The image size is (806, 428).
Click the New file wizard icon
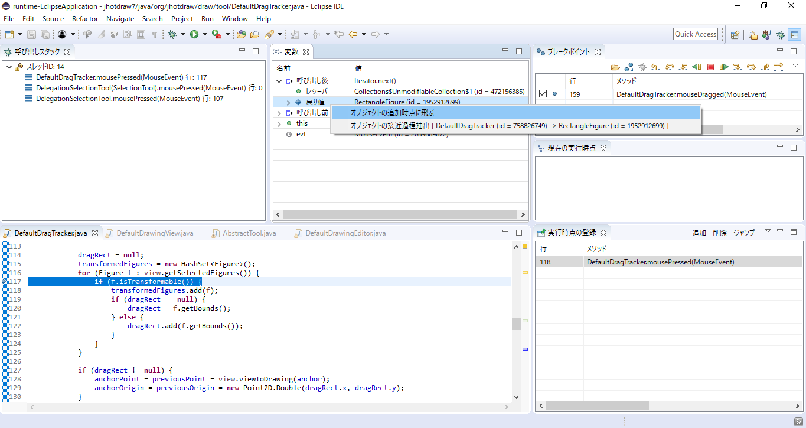click(x=10, y=34)
